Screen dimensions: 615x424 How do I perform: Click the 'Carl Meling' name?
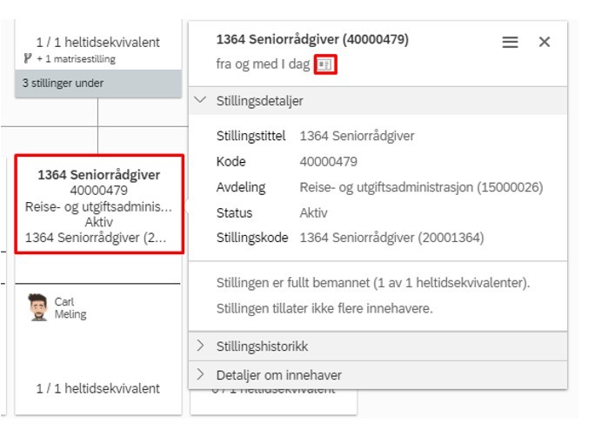point(70,308)
